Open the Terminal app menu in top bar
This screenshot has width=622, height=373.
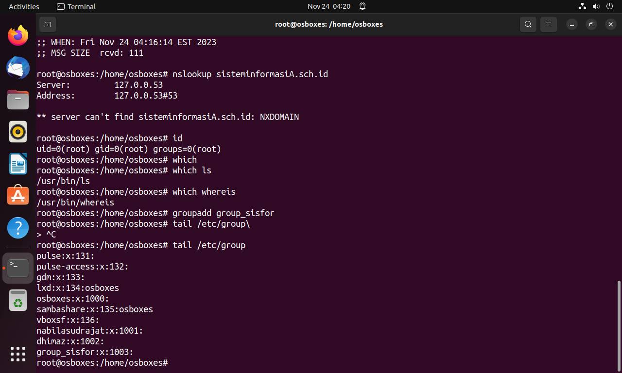point(76,6)
